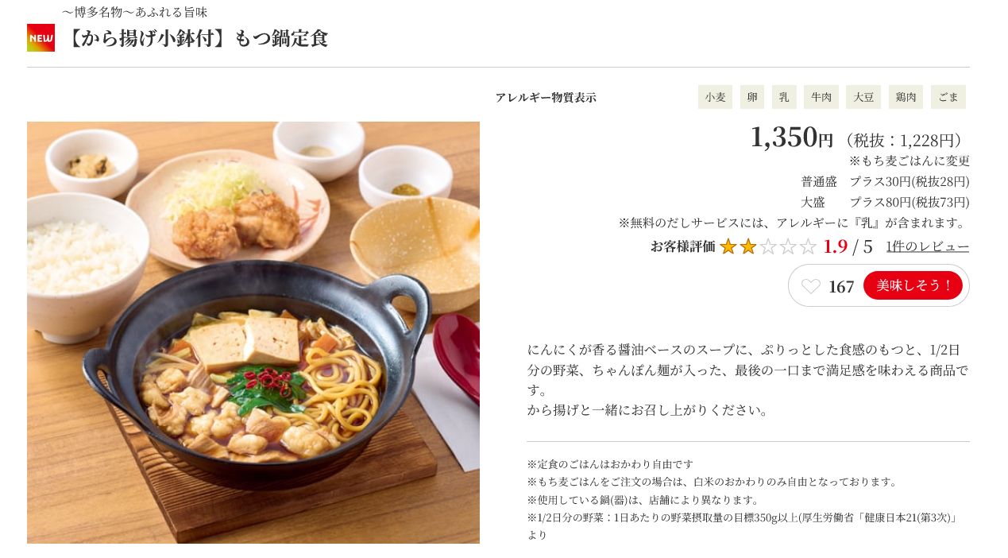Select the 牛肉 allergen tag

[821, 97]
